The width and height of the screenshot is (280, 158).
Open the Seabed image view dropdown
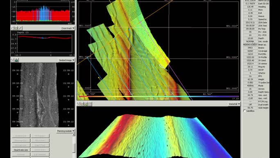pos(66,60)
